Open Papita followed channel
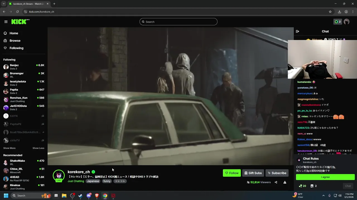This screenshot has height=200, width=357. 24,91
